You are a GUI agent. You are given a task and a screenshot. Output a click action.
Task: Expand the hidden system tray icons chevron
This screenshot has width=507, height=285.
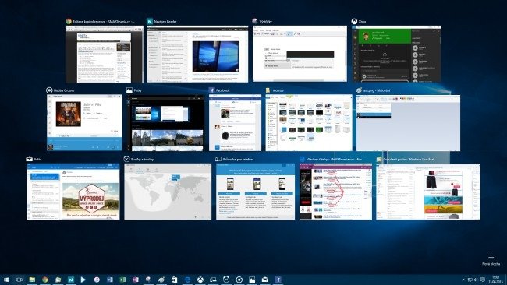click(463, 280)
